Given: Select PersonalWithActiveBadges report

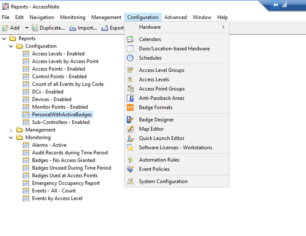Looking at the screenshot, I should (x=62, y=115).
